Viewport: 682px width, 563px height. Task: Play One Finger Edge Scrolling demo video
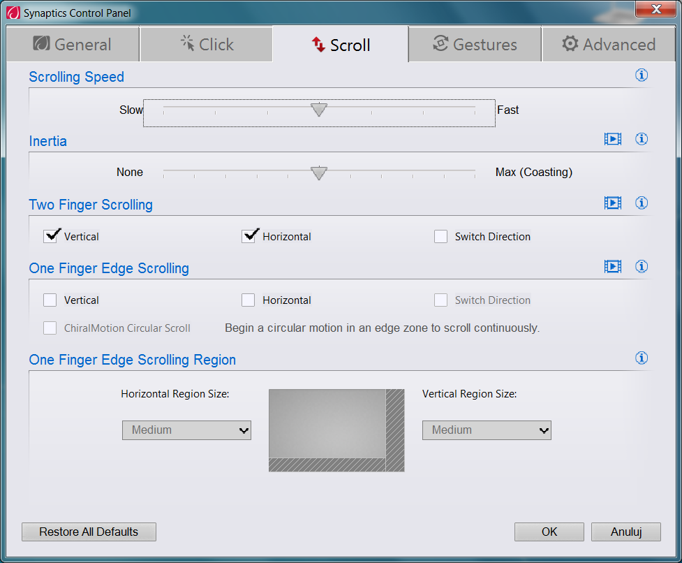pos(612,266)
